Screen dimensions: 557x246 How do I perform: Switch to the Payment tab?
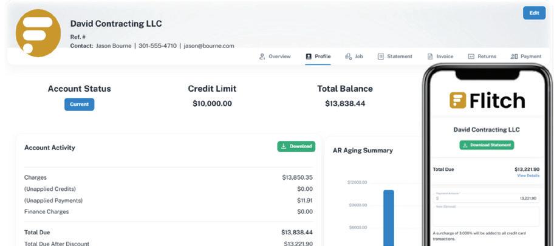[x=526, y=56]
